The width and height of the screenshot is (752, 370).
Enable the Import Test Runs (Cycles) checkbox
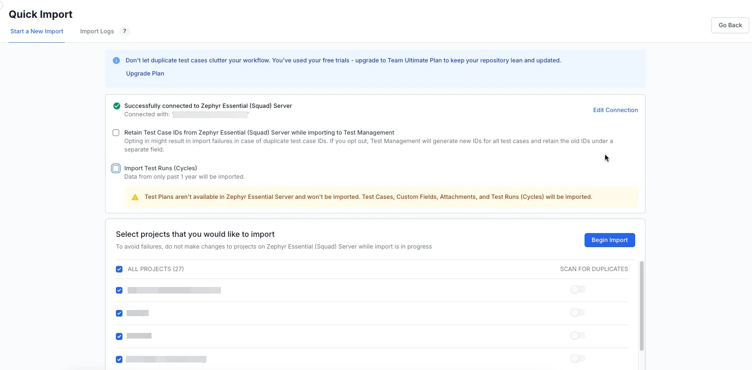coord(116,168)
